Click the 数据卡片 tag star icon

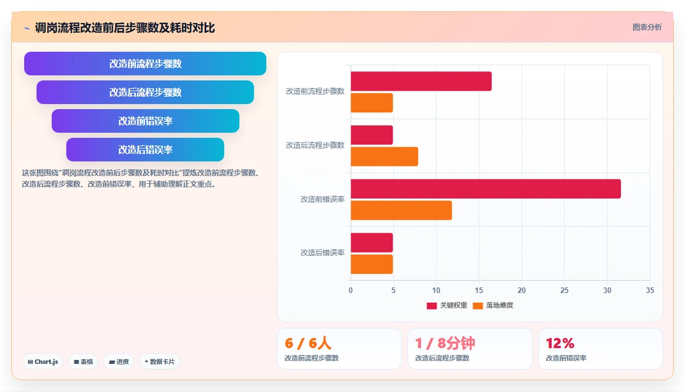pyautogui.click(x=147, y=362)
